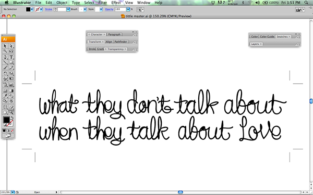Viewport: 313px width, 195px height.
Task: Select the Blend tool
Action: pyautogui.click(x=11, y=96)
